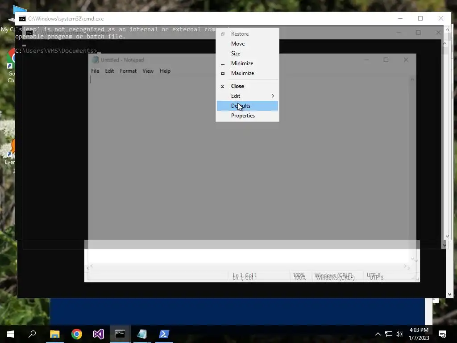Open the taskbar clock and date
457x343 pixels.
point(419,334)
